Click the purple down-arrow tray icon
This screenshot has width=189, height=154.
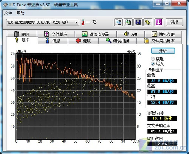click(x=159, y=22)
